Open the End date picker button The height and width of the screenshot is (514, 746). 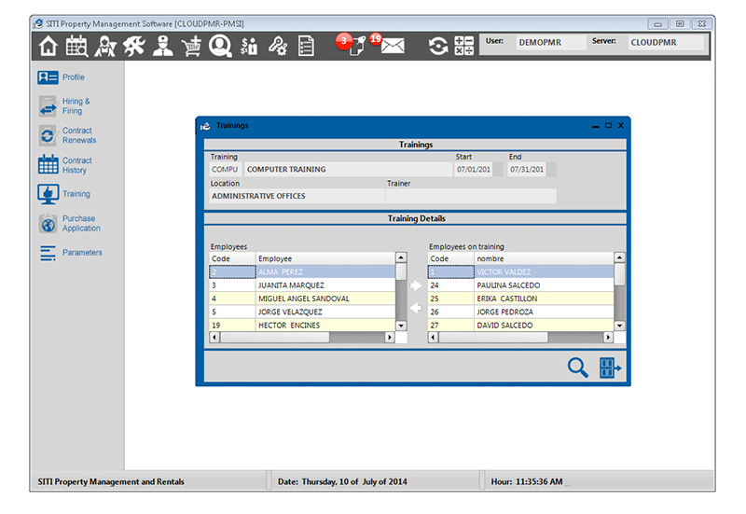click(x=551, y=170)
